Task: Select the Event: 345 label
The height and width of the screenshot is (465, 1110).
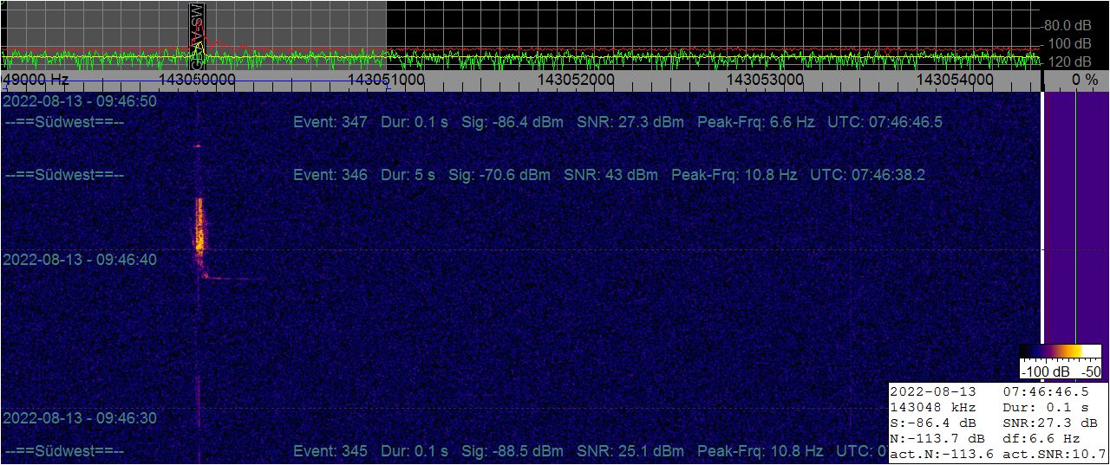Action: click(x=330, y=452)
